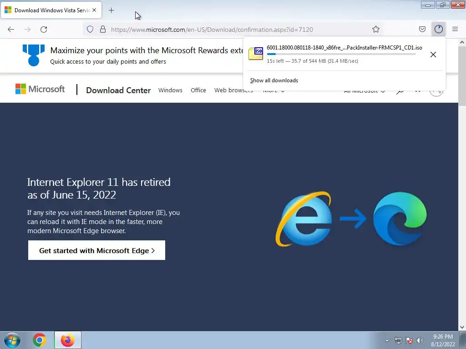Expand the All Microsoft dropdown
This screenshot has height=349, width=466.
[365, 91]
